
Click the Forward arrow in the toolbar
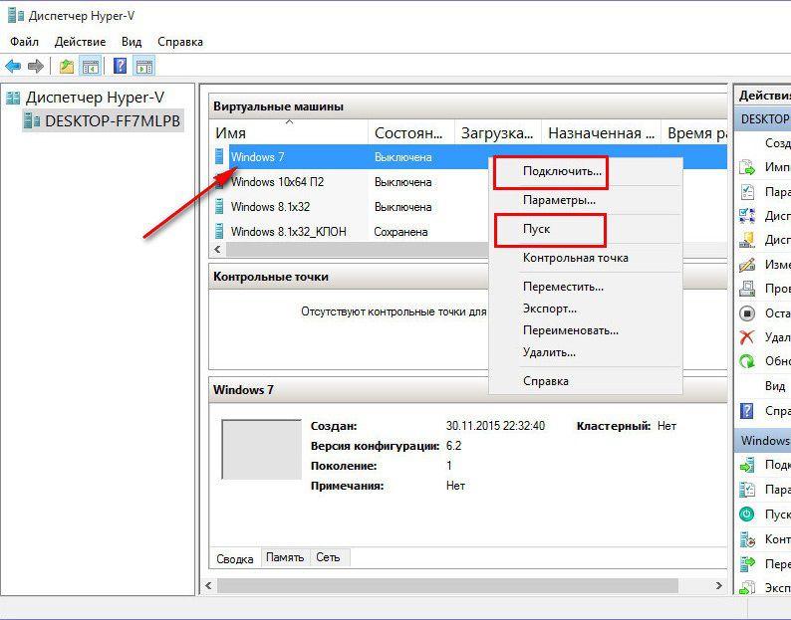click(x=36, y=67)
